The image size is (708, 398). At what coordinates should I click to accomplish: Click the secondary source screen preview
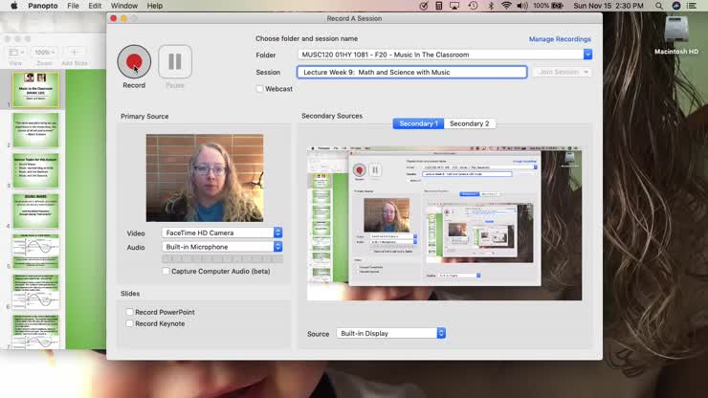click(444, 223)
